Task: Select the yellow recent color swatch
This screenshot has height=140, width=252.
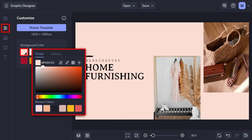Action: [70, 108]
